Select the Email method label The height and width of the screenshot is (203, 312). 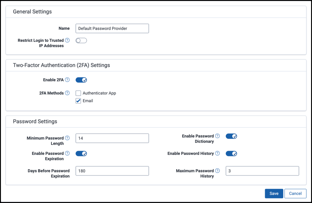(x=88, y=101)
